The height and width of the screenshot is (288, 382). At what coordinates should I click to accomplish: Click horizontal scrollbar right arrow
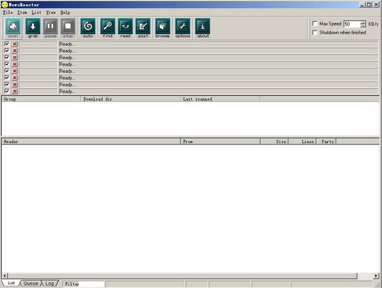tap(376, 275)
